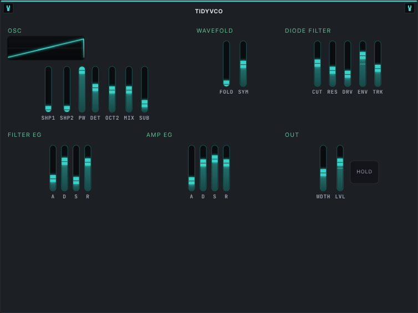Click the Amp EG attack slider
The width and height of the screenshot is (418, 313).
point(191,168)
